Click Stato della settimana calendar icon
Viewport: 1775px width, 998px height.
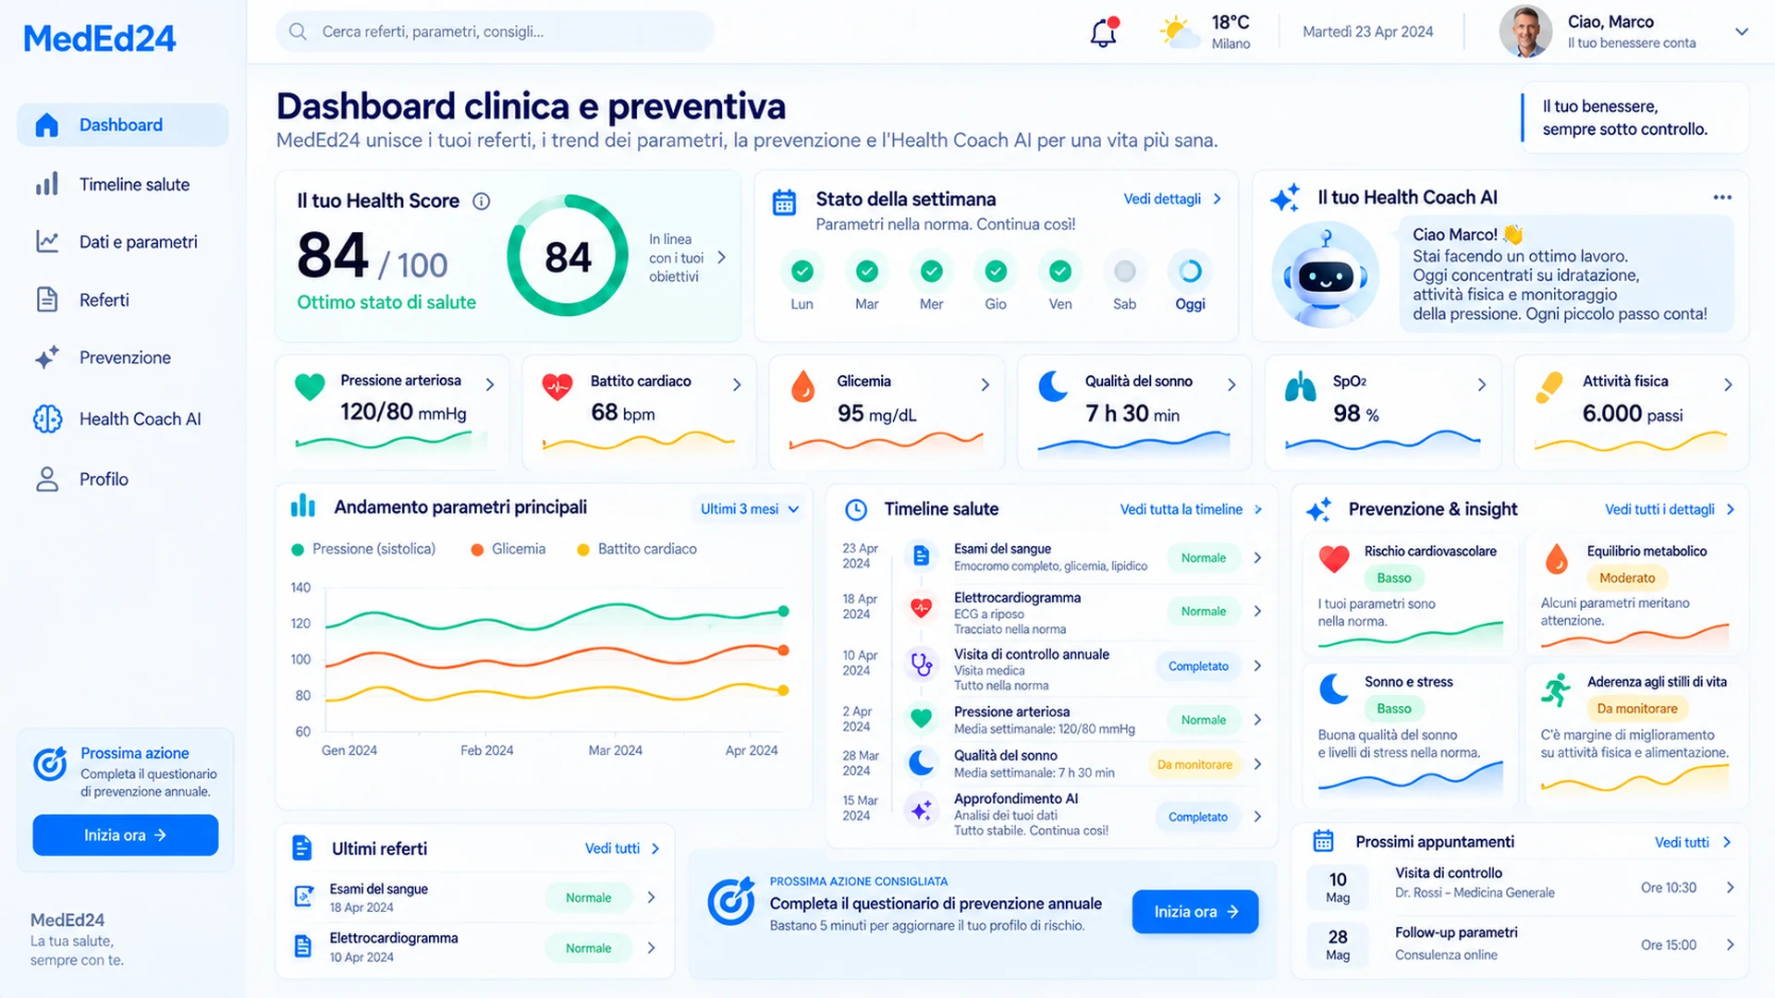784,202
